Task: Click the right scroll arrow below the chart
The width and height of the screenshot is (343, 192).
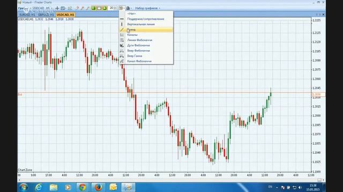Action: coord(324,180)
